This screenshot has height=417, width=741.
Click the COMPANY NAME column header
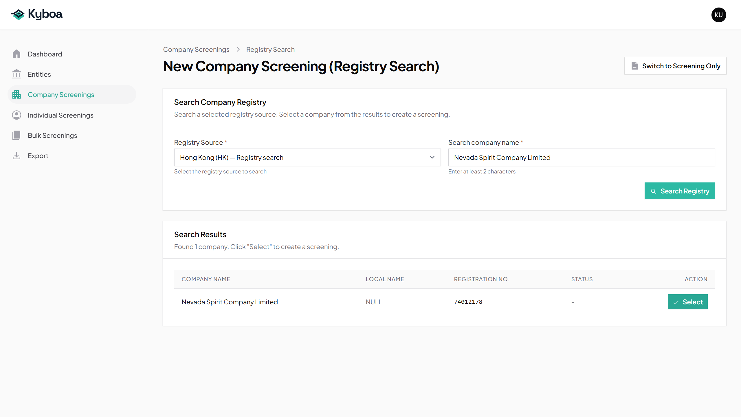pos(206,279)
